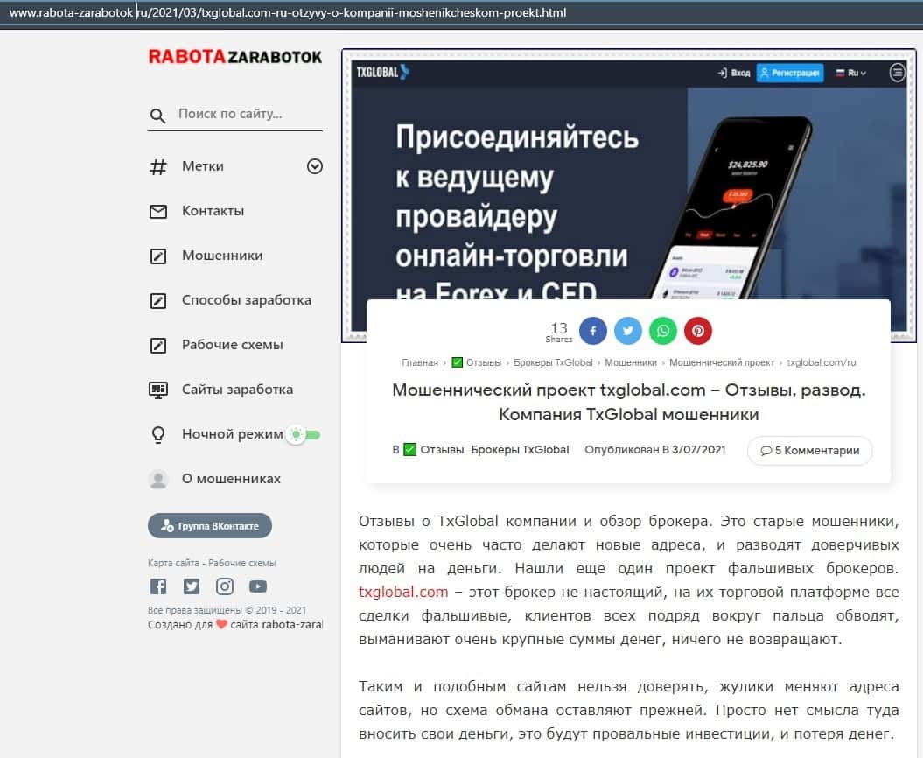Click the avatar icon beside О мошенниках
The width and height of the screenshot is (923, 758).
pos(157,480)
